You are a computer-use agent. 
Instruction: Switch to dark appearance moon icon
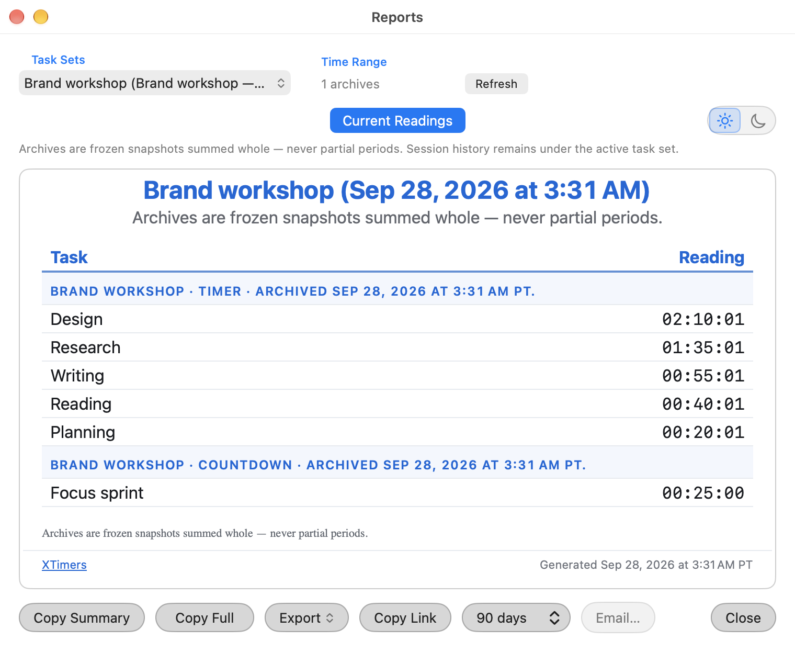[758, 121]
